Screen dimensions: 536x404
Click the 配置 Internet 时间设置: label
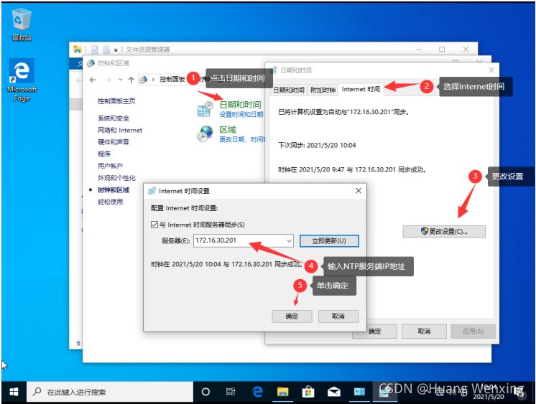coord(184,208)
